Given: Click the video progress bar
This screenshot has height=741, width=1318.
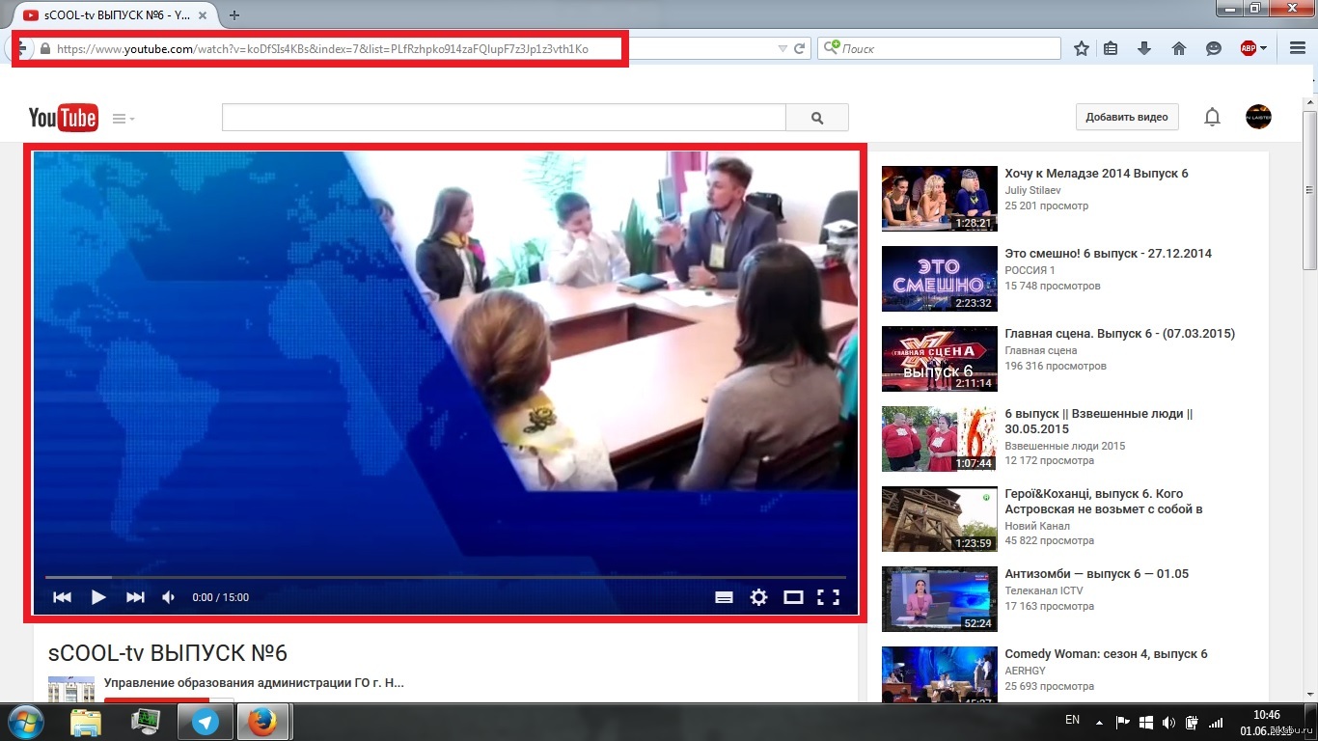Looking at the screenshot, I should point(444,577).
